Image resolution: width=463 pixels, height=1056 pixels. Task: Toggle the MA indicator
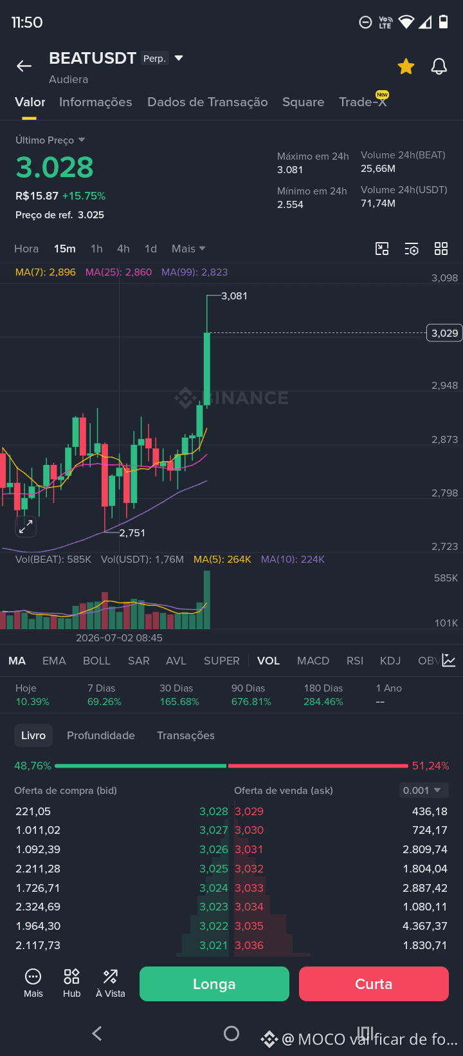pyautogui.click(x=17, y=661)
